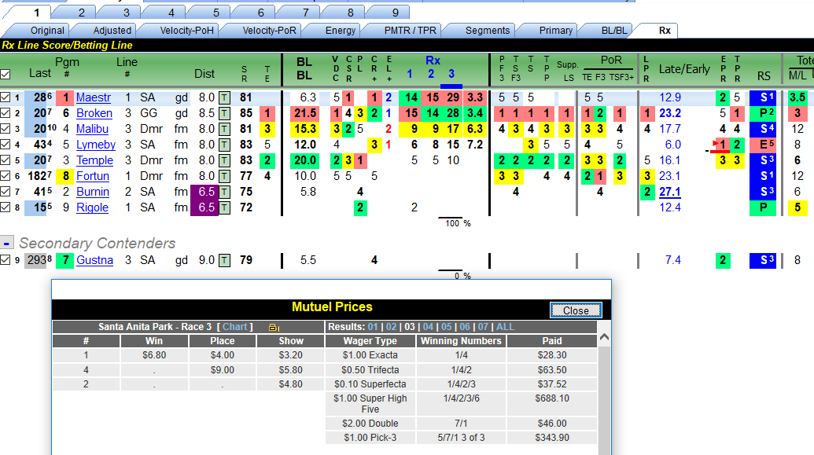Open the Energy tab
Viewport: 814px width, 455px height.
point(341,31)
